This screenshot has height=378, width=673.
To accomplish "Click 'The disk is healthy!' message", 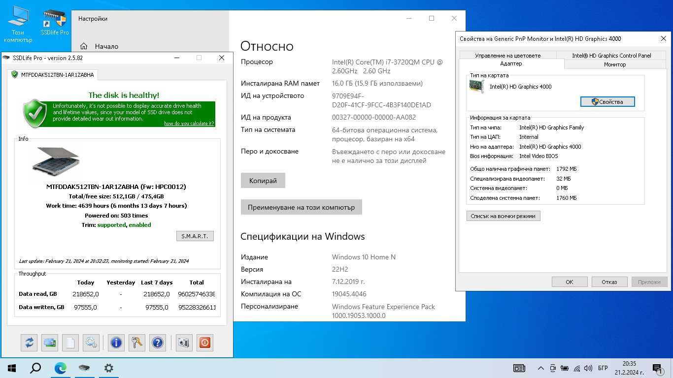I will [x=124, y=95].
